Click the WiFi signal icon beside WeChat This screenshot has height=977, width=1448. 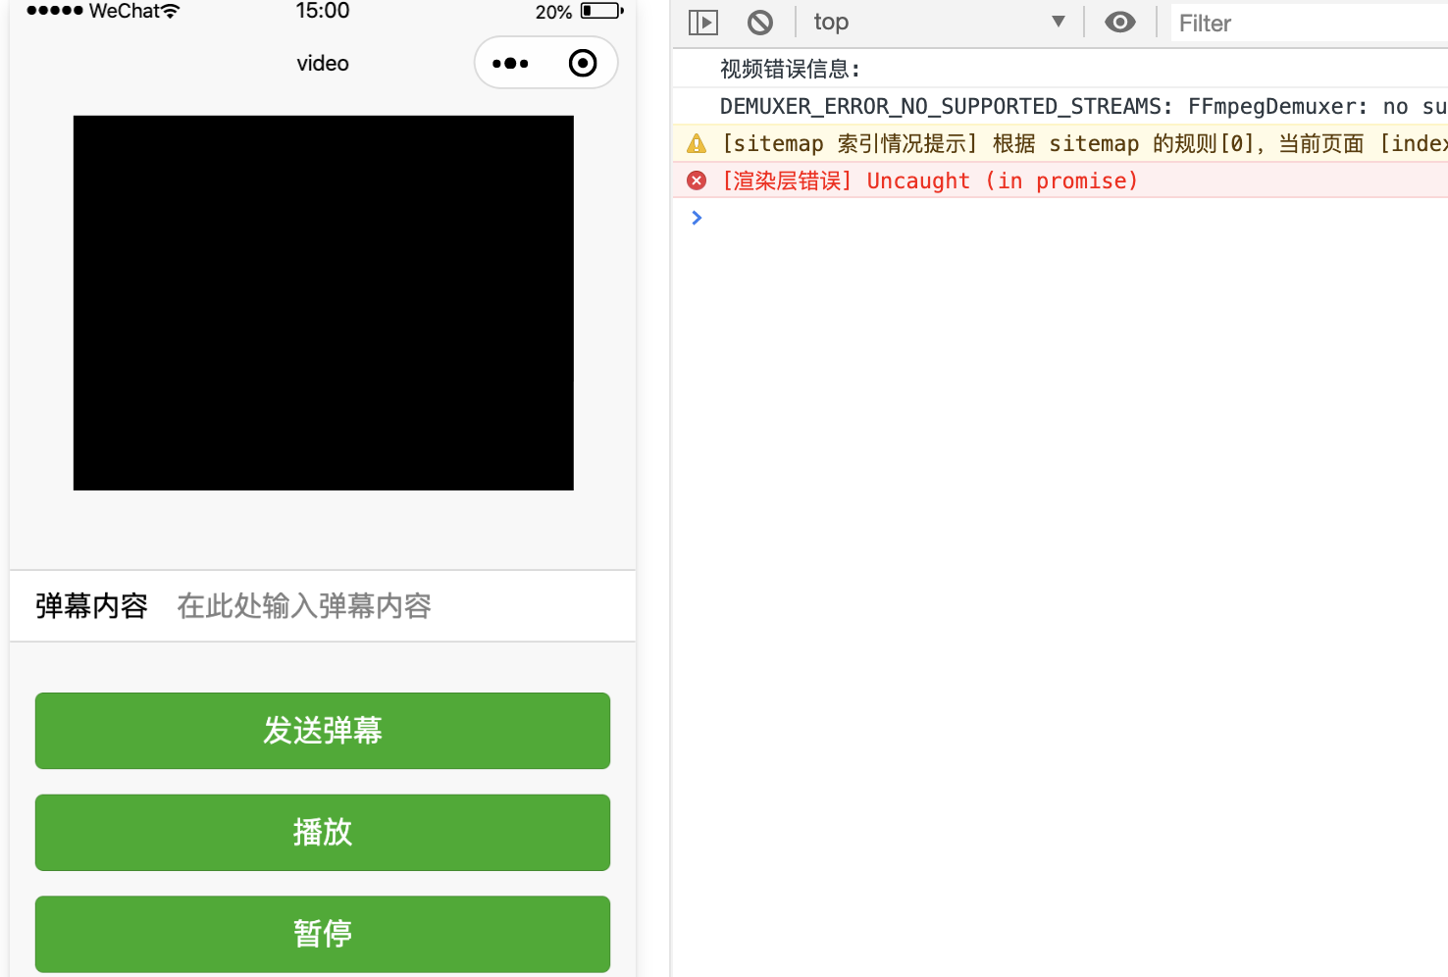(x=171, y=11)
